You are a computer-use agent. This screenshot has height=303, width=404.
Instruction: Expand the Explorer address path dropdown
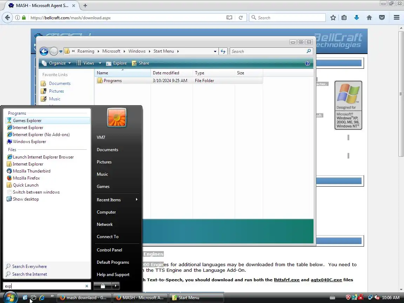pyautogui.click(x=215, y=51)
